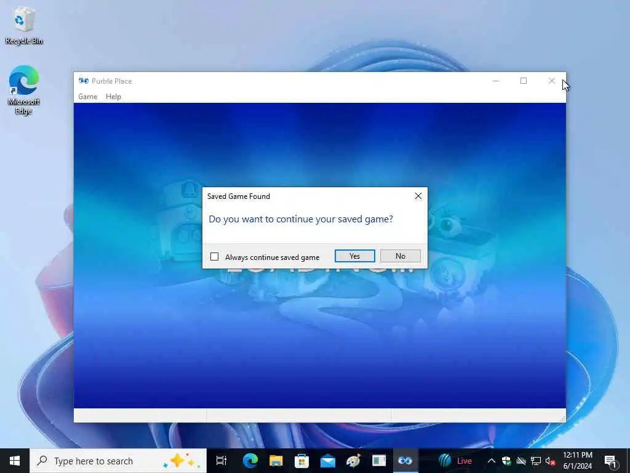Open Task View from the taskbar
Screen dimensions: 630x473
221,461
